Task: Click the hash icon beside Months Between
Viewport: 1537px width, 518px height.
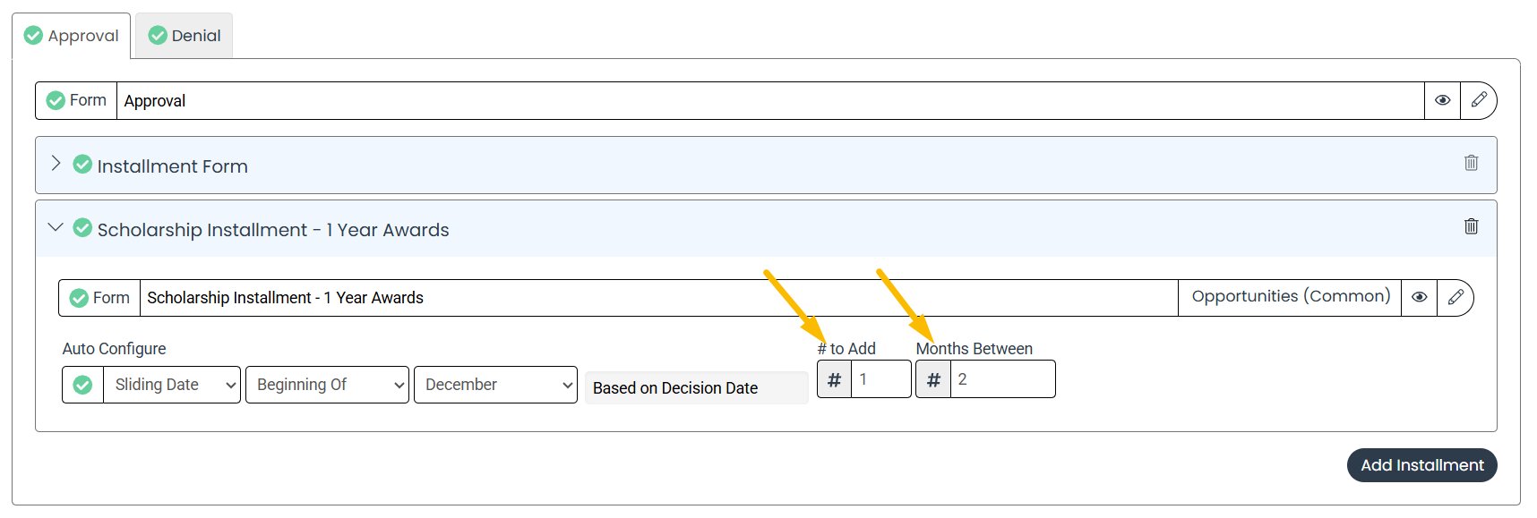Action: (933, 379)
